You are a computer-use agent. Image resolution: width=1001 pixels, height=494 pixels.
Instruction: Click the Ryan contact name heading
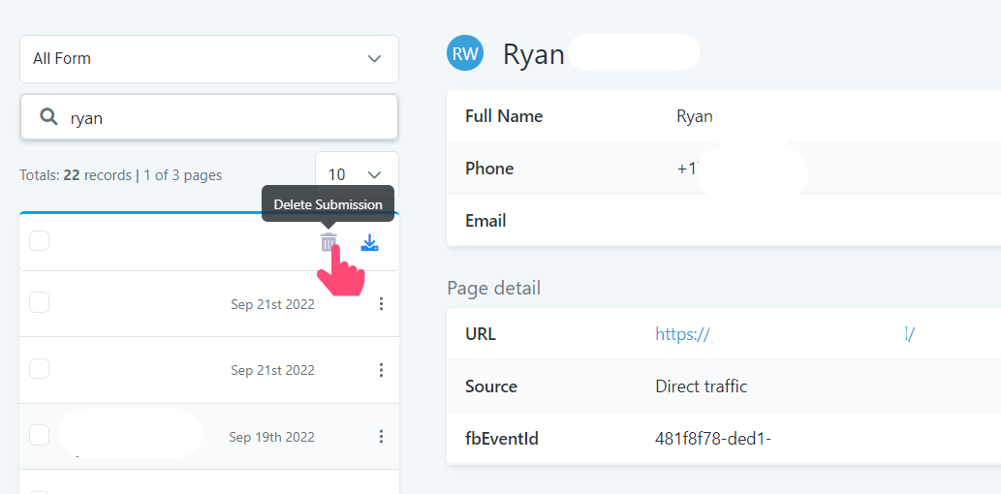534,54
